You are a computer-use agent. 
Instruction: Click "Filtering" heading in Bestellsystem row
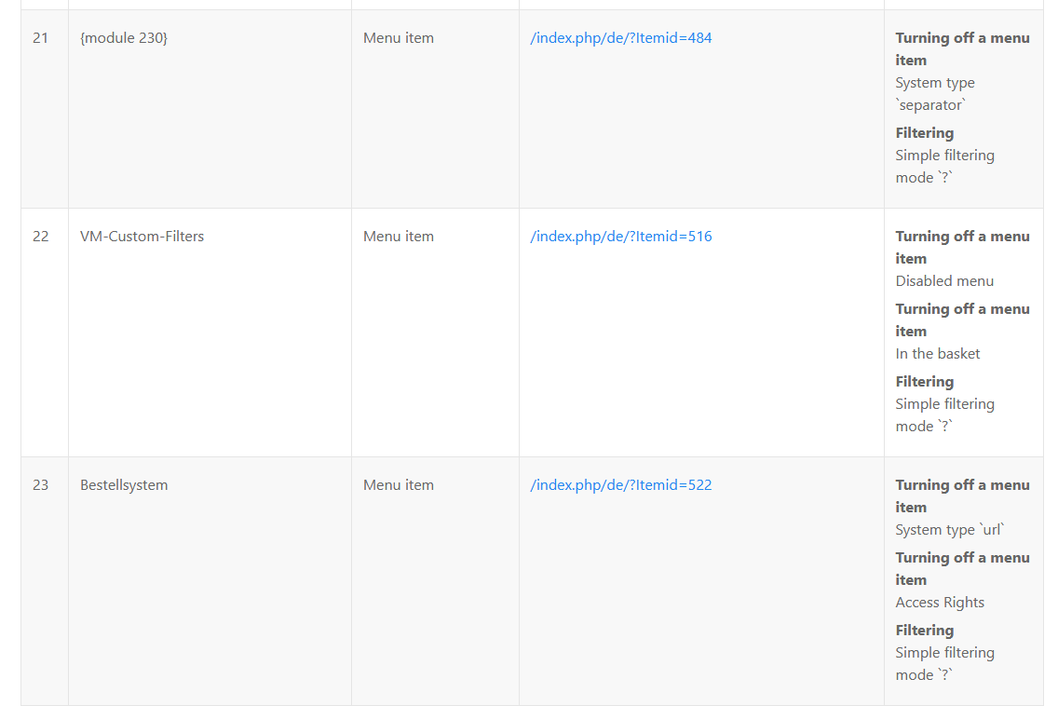(x=925, y=631)
